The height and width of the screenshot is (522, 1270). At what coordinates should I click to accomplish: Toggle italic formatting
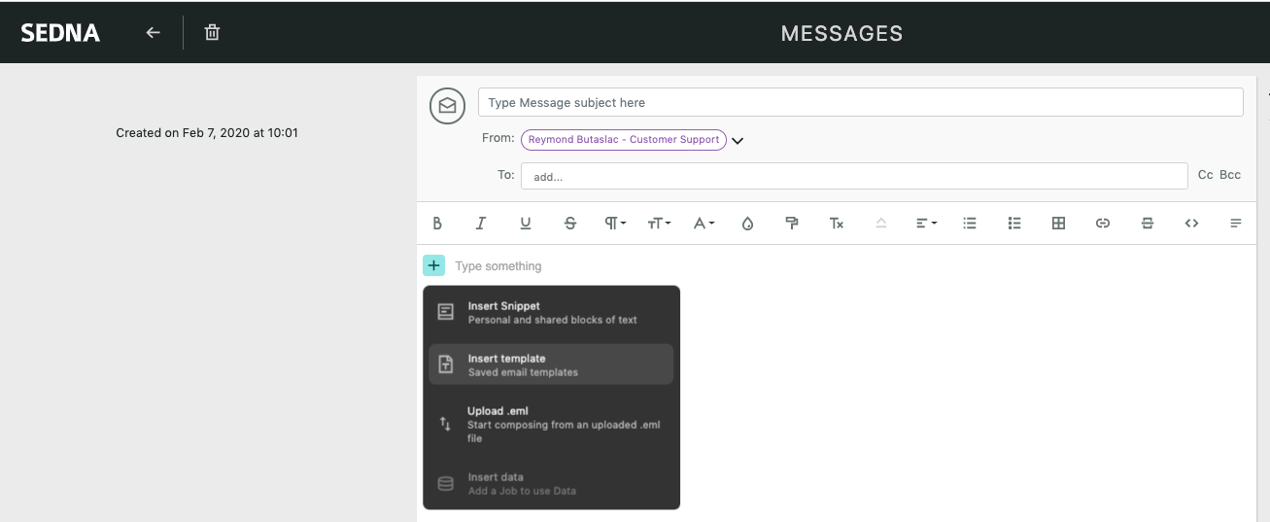481,223
